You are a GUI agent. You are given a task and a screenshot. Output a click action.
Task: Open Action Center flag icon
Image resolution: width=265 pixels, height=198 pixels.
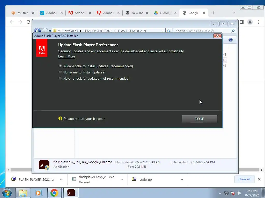(233, 193)
